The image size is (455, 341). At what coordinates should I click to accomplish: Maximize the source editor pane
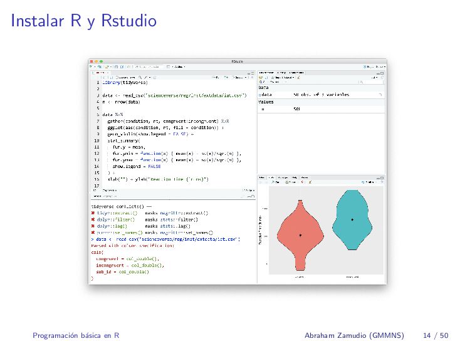[x=253, y=73]
